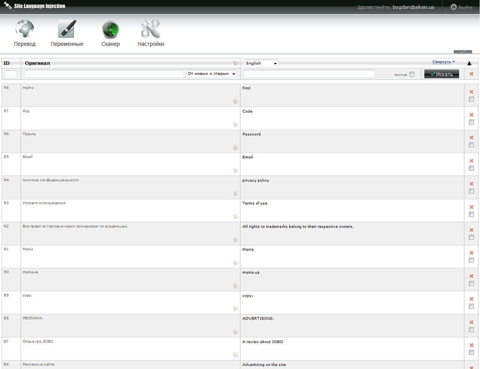Click red X to clear search filters
480x369 pixels.
(471, 74)
